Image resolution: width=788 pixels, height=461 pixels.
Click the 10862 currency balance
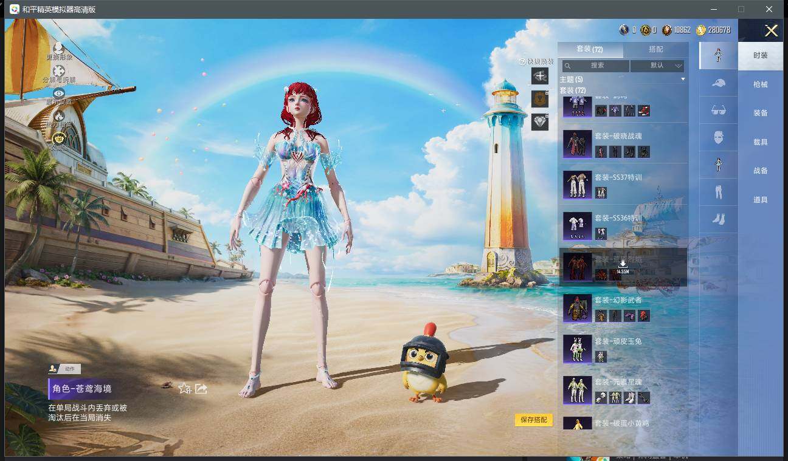pyautogui.click(x=676, y=30)
